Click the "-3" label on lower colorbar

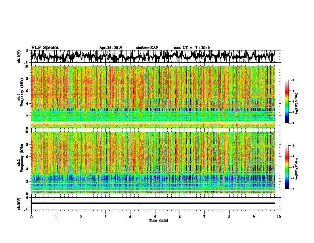coord(292,146)
